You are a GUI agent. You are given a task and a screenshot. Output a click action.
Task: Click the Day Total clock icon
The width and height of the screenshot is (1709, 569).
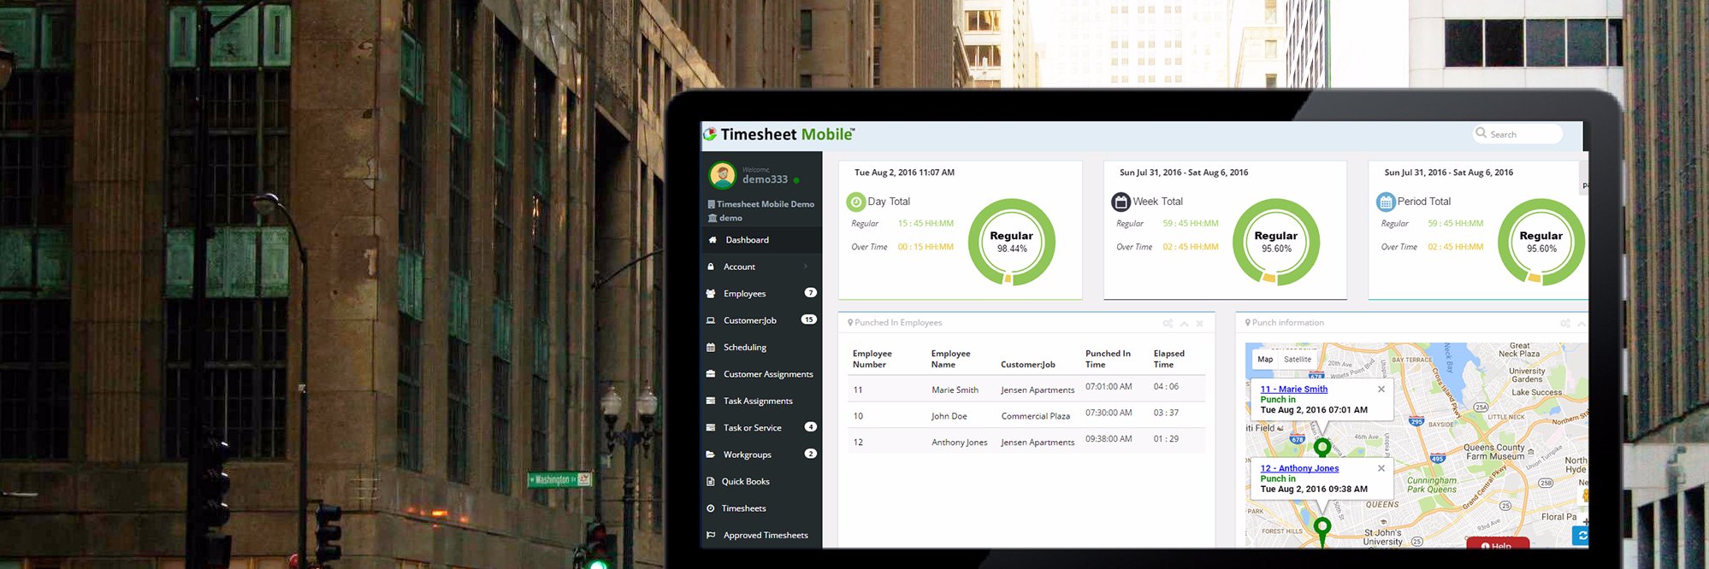855,202
